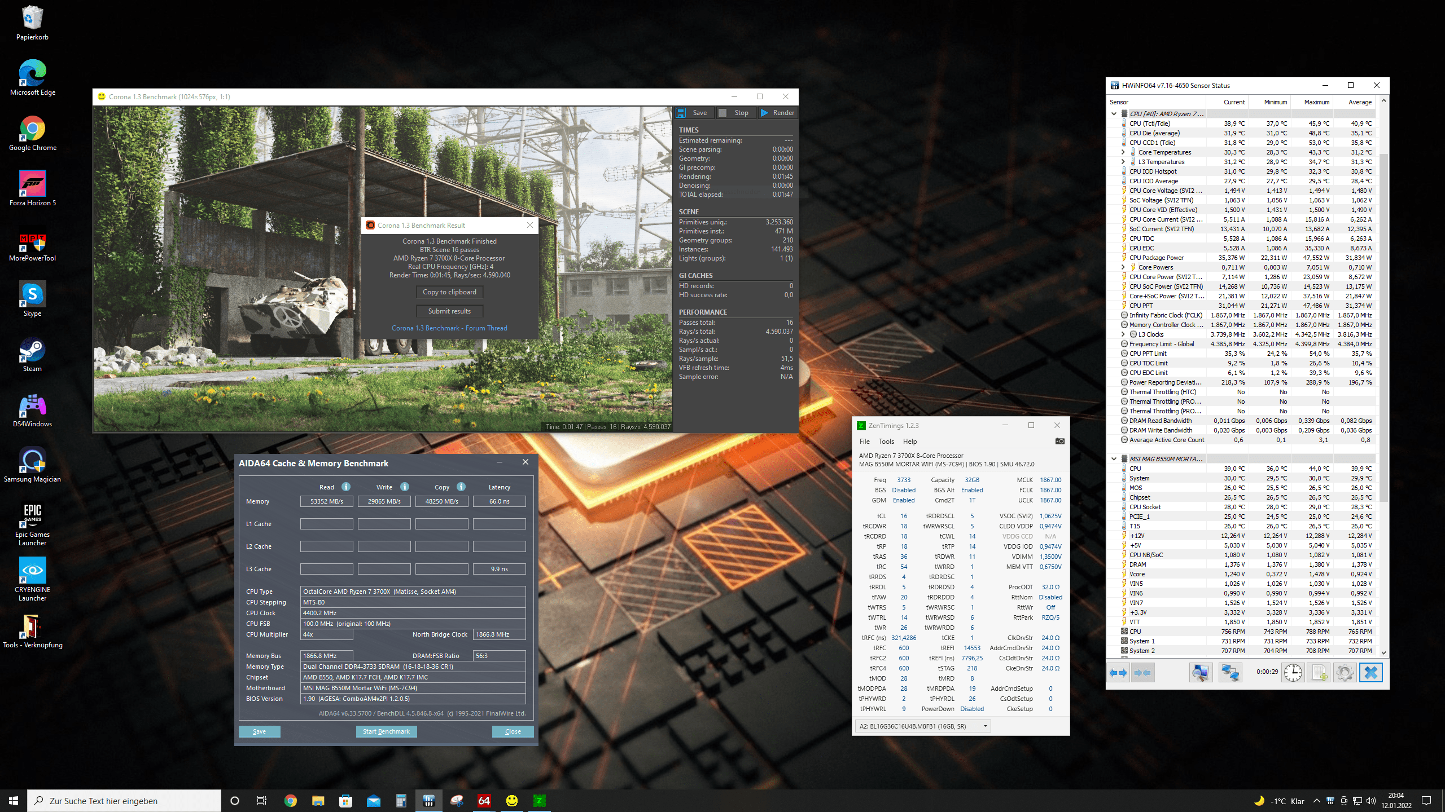Open MorePowerTool desktop icon
Image resolution: width=1445 pixels, height=812 pixels.
coord(33,246)
